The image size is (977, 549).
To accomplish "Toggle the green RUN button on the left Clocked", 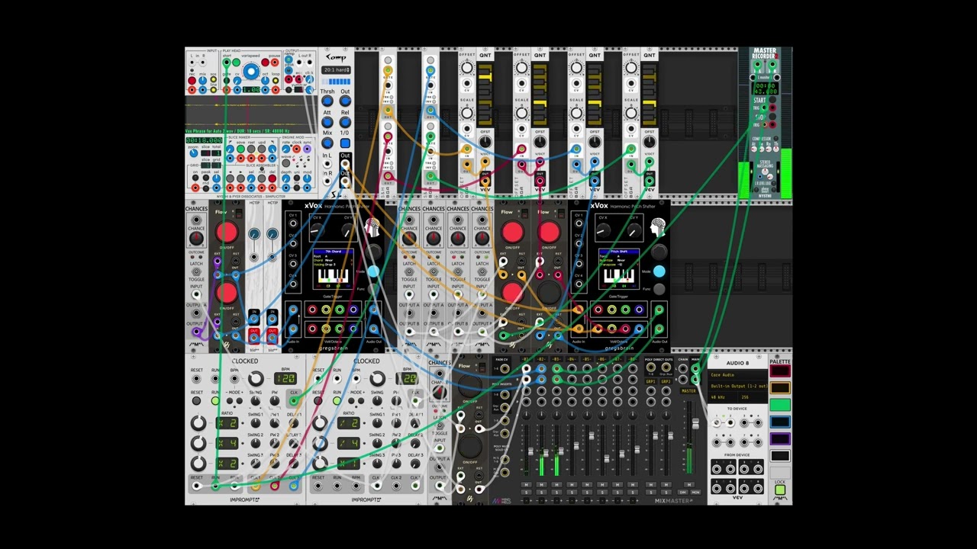I will point(215,400).
